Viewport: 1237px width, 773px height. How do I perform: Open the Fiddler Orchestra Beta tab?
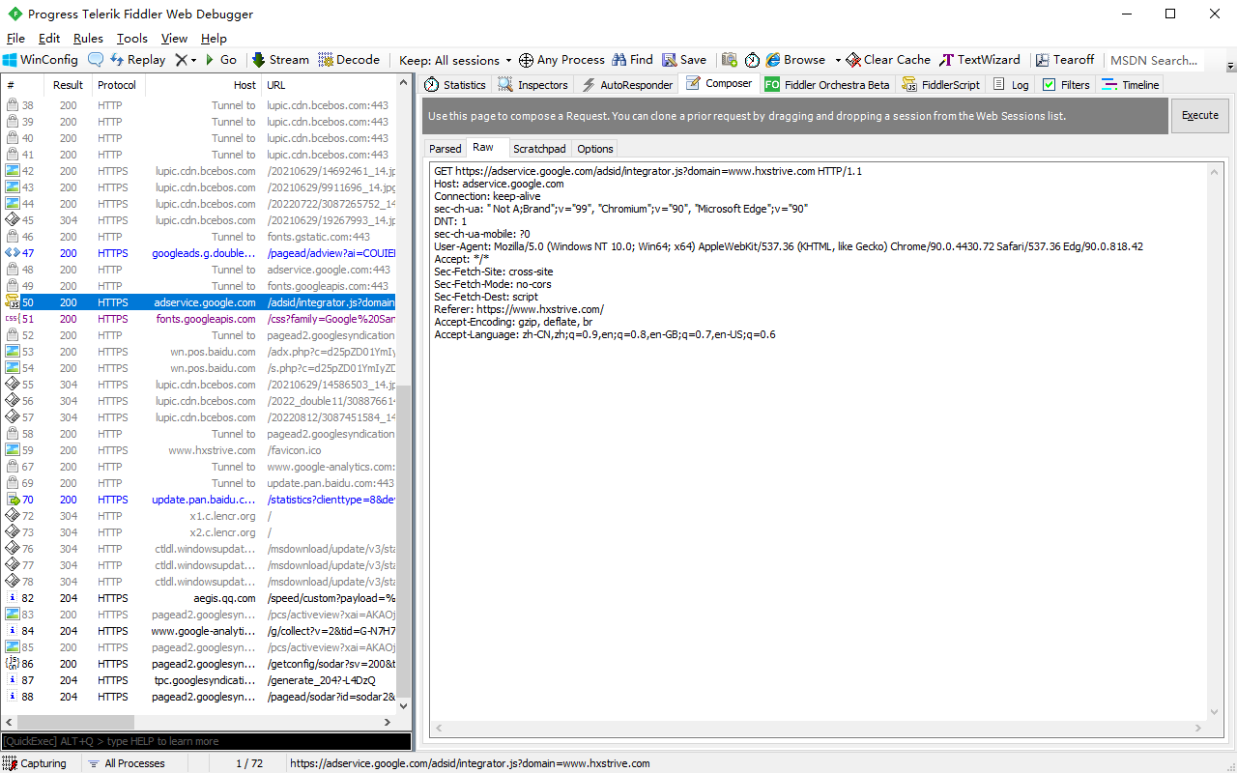point(827,85)
